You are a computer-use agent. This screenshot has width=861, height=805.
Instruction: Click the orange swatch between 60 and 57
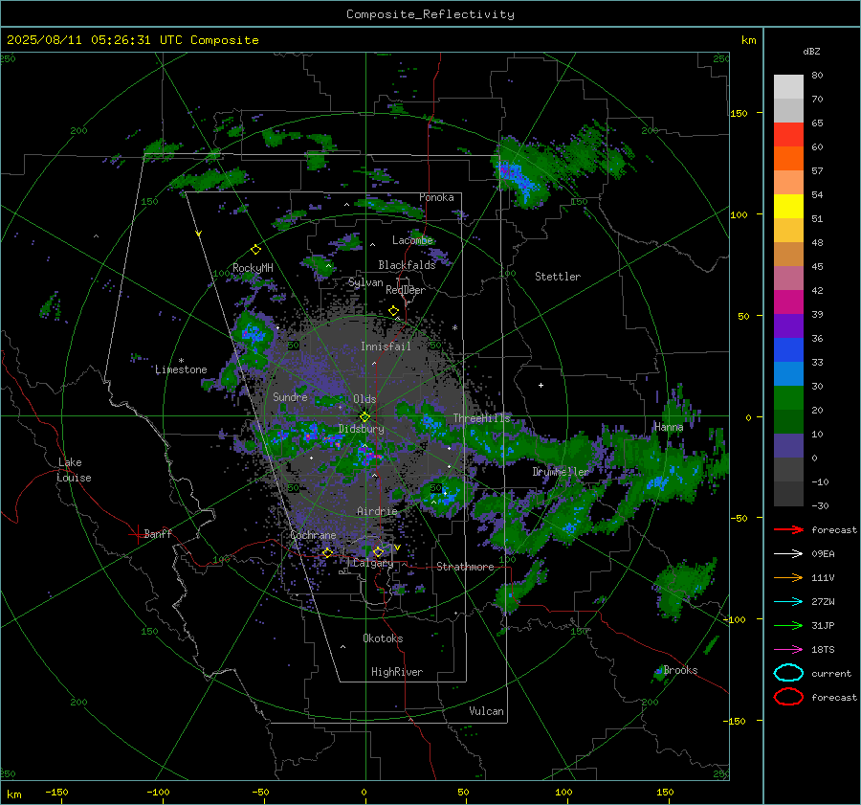pos(788,158)
